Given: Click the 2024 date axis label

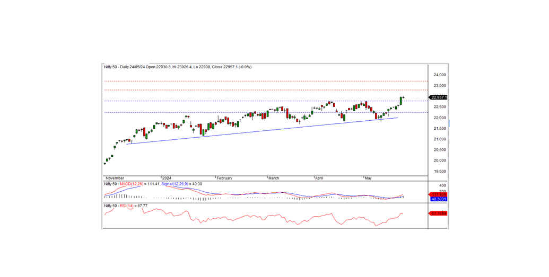Looking at the screenshot, I should pos(167,178).
